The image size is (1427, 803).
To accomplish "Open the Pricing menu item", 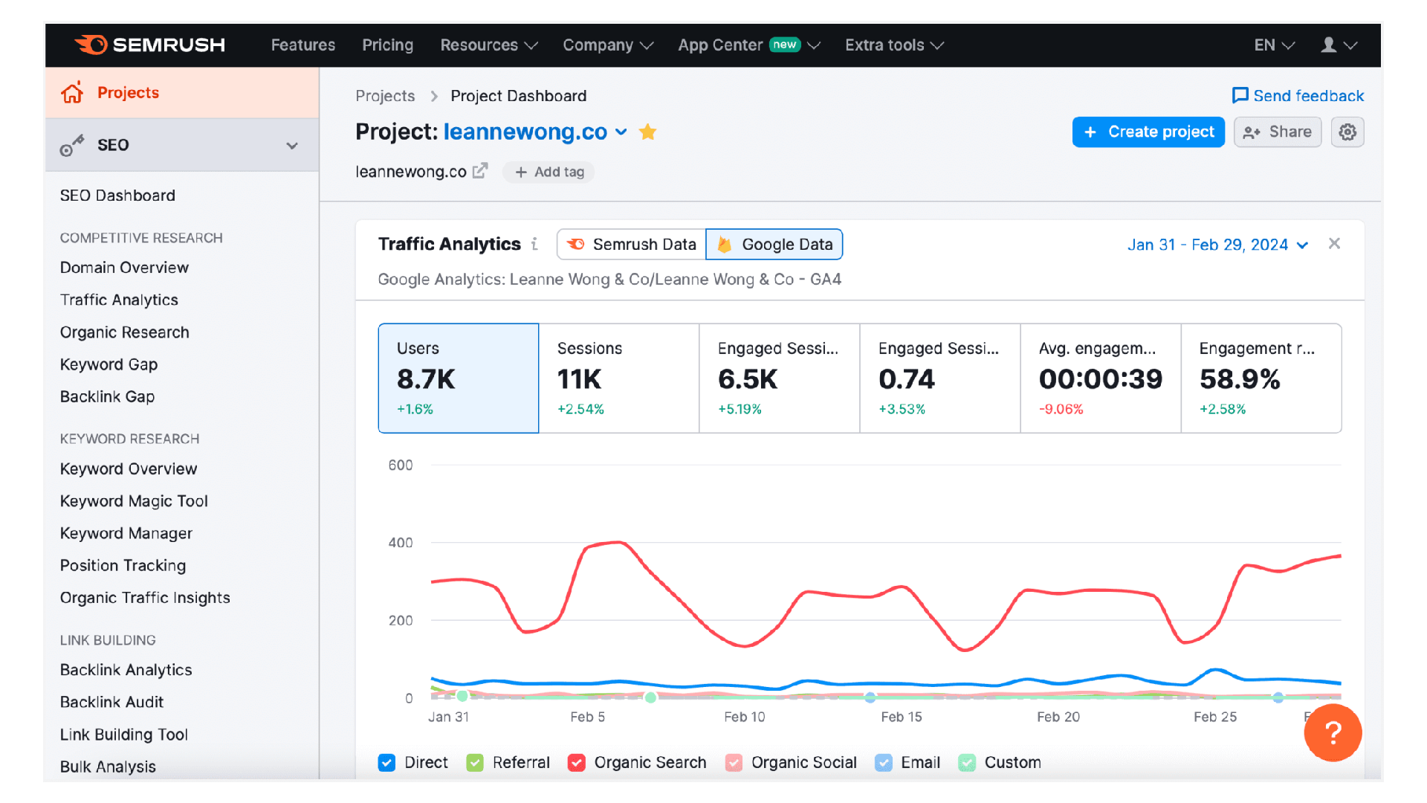I will [x=387, y=45].
